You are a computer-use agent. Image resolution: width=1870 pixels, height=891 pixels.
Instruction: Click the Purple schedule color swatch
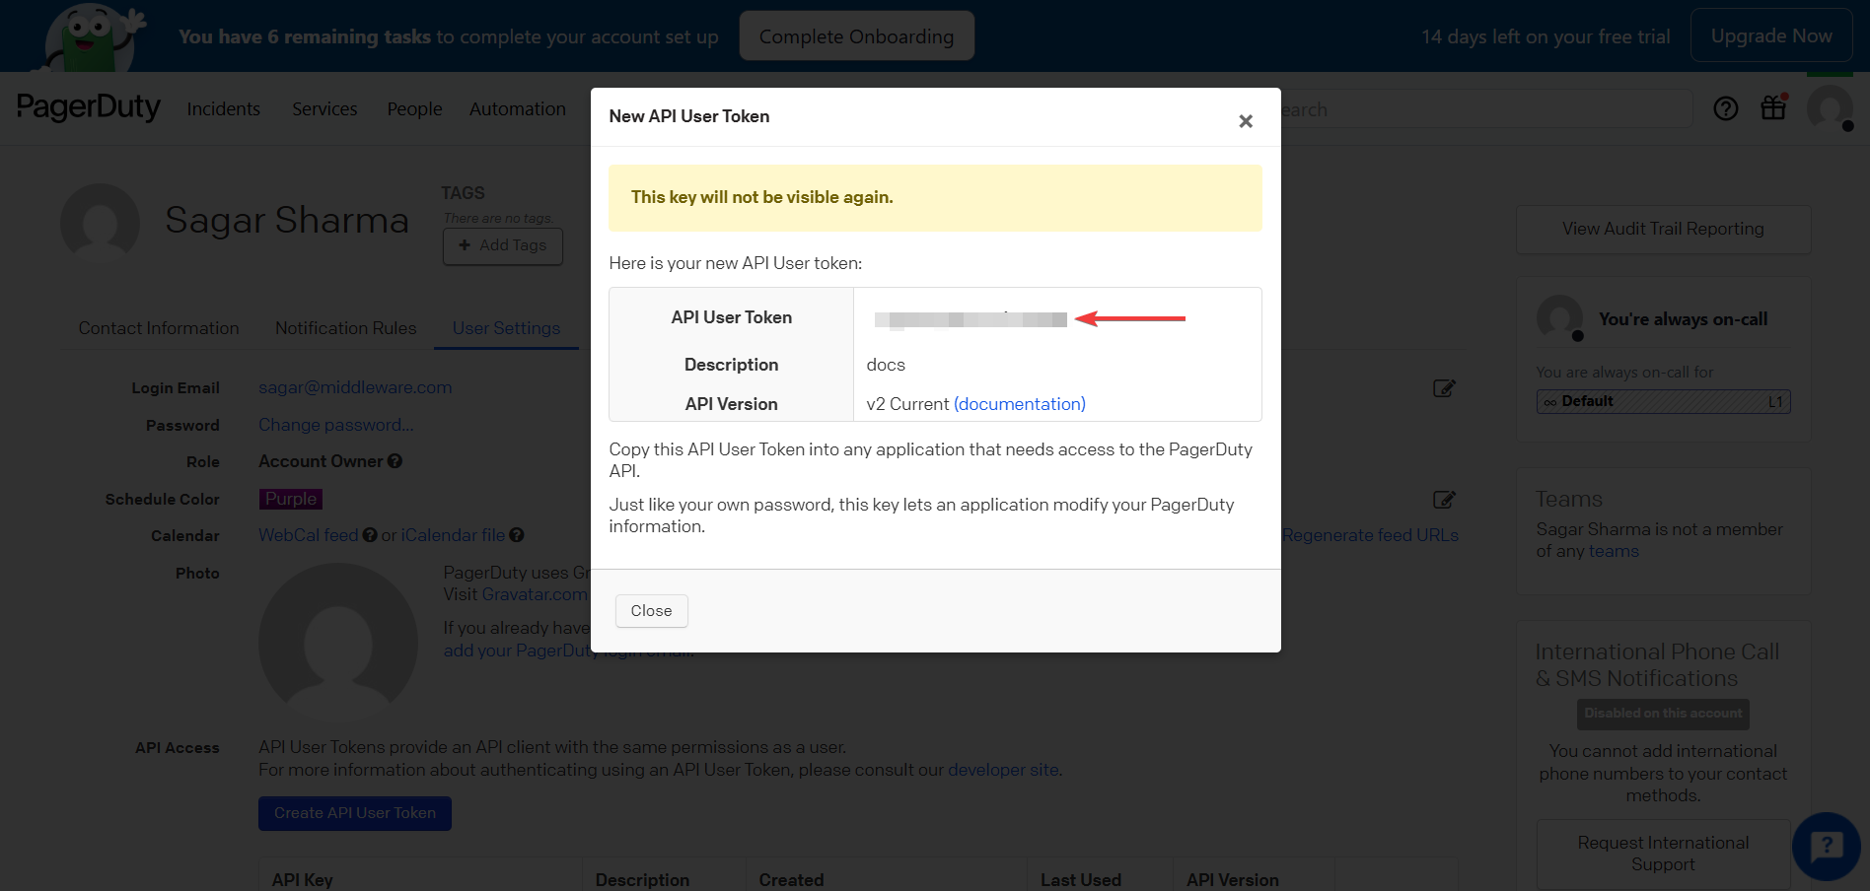[290, 499]
